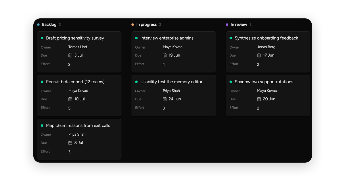The height and width of the screenshot is (181, 345).
Task: Click the due date 8 Jul
Action: click(x=78, y=143)
